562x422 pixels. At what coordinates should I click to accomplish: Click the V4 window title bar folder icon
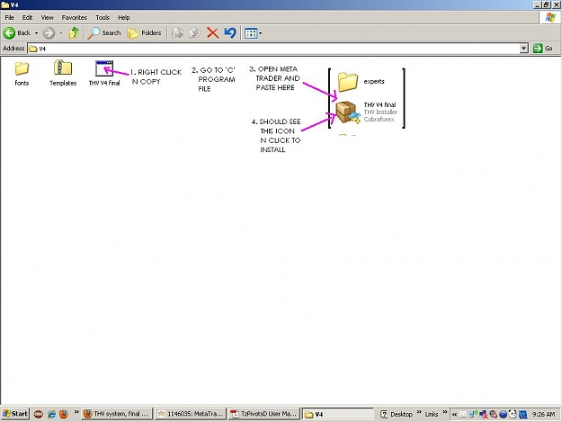[x=5, y=4]
